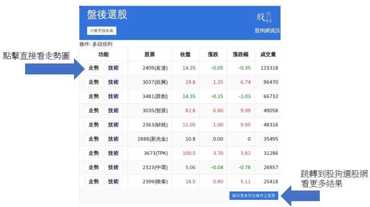Click volume value 115318

pyautogui.click(x=269, y=68)
